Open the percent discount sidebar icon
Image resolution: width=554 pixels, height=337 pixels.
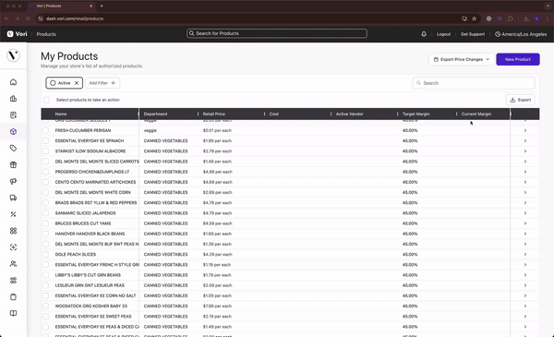point(13,214)
